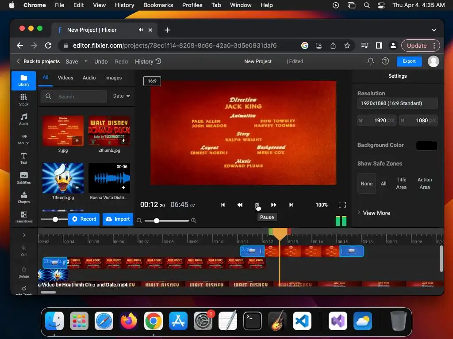453x339 pixels.
Task: Fast forward the playback
Action: coord(273,205)
